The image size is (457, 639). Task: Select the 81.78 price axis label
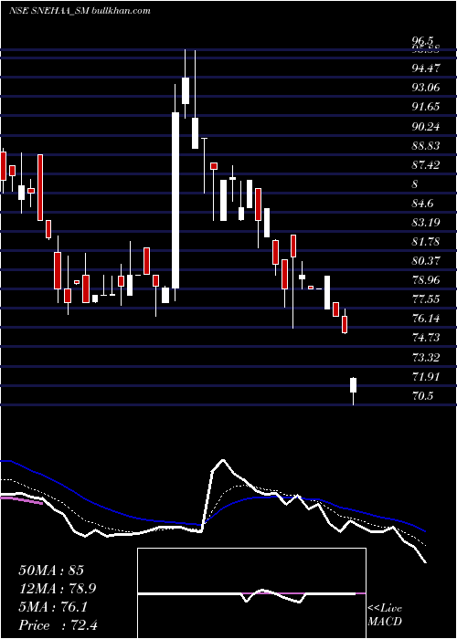426,242
